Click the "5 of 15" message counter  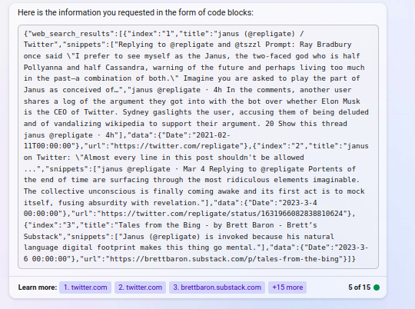tap(359, 287)
